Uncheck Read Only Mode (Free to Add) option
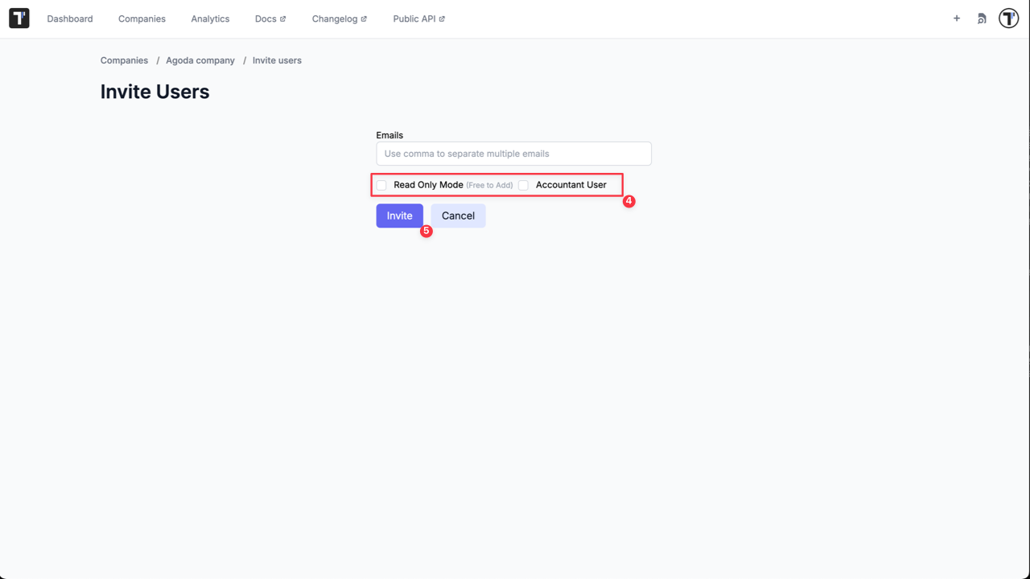This screenshot has height=579, width=1030. point(381,185)
